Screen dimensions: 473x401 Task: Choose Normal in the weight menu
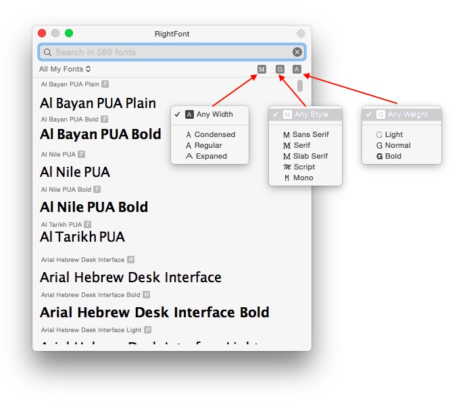coord(401,145)
